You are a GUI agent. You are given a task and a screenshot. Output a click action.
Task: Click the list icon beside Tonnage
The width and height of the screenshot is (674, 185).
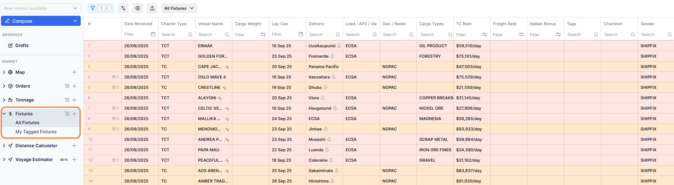pyautogui.click(x=67, y=100)
